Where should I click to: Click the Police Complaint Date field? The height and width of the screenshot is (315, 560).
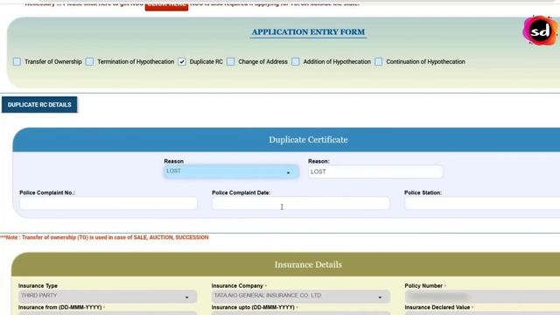click(301, 203)
